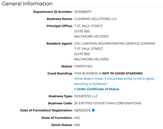The image size is (163, 129).
Task: Click the FORFEITED status value
Action: (x=83, y=66)
